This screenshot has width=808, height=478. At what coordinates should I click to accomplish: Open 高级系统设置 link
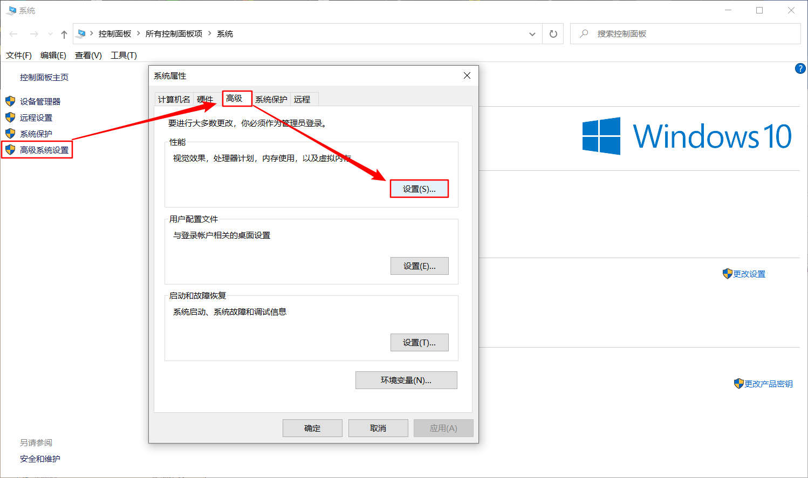[x=44, y=150]
